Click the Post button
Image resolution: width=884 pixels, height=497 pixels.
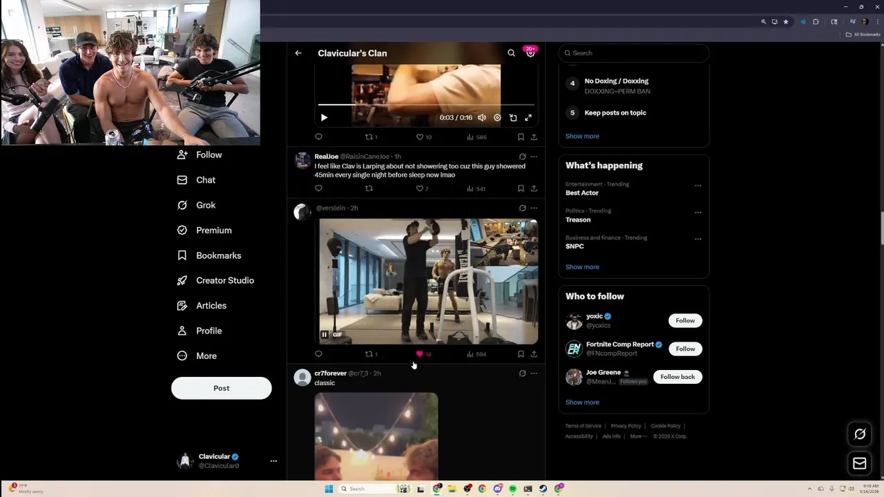tap(222, 388)
